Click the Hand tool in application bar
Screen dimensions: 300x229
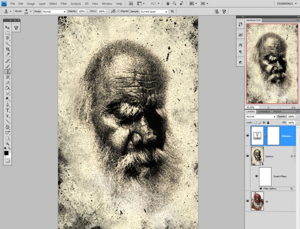pyautogui.click(x=168, y=3)
